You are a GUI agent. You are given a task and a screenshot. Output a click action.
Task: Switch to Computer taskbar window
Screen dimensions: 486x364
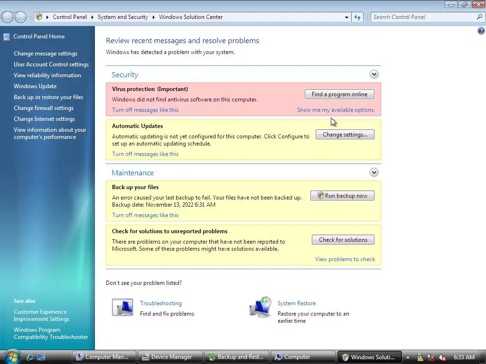coord(303,357)
